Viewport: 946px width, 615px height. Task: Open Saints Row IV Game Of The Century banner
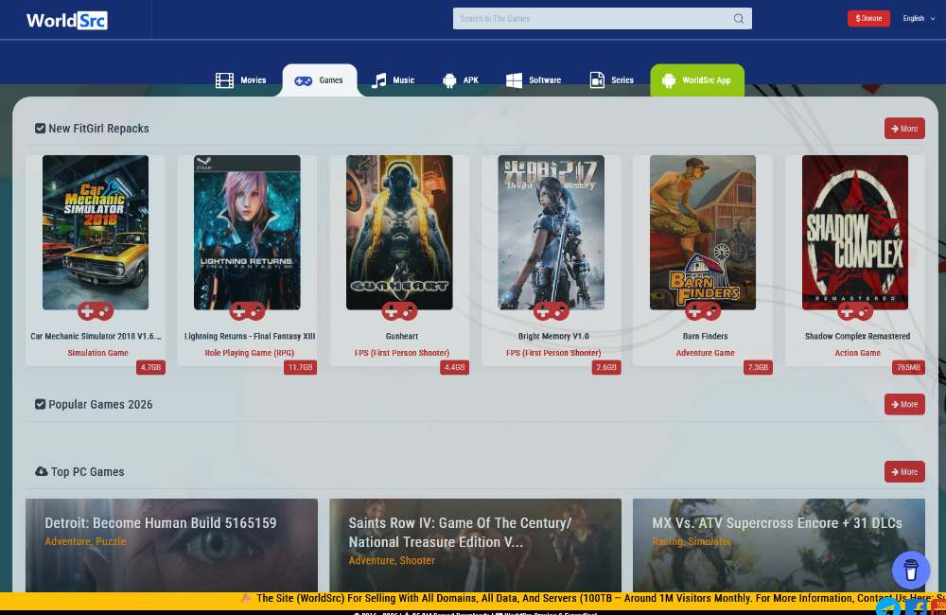(x=476, y=545)
